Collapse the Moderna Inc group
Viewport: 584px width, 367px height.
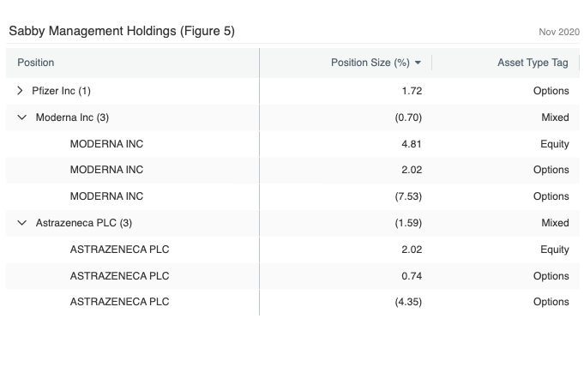click(21, 117)
